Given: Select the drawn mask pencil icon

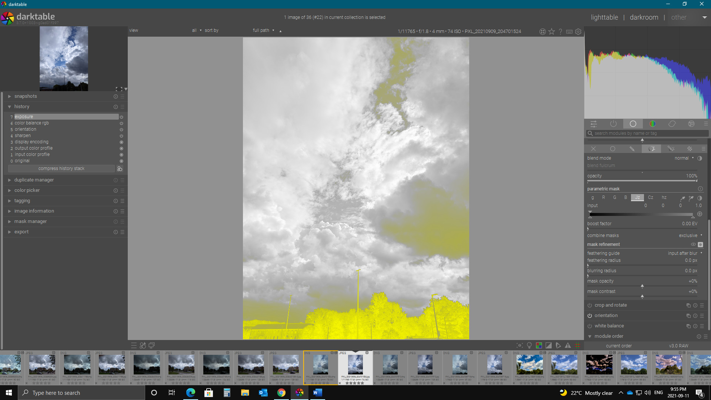Looking at the screenshot, I should pos(632,149).
